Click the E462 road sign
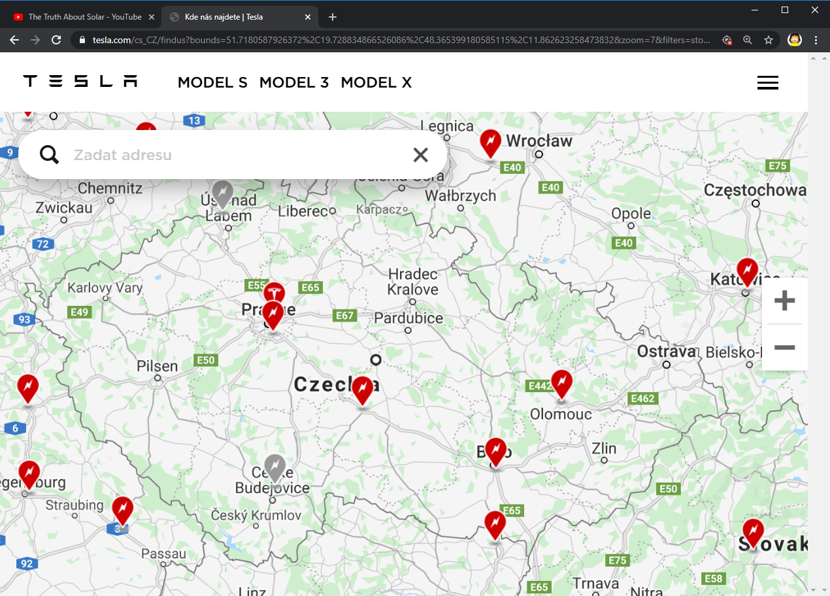830x596 pixels. click(642, 398)
